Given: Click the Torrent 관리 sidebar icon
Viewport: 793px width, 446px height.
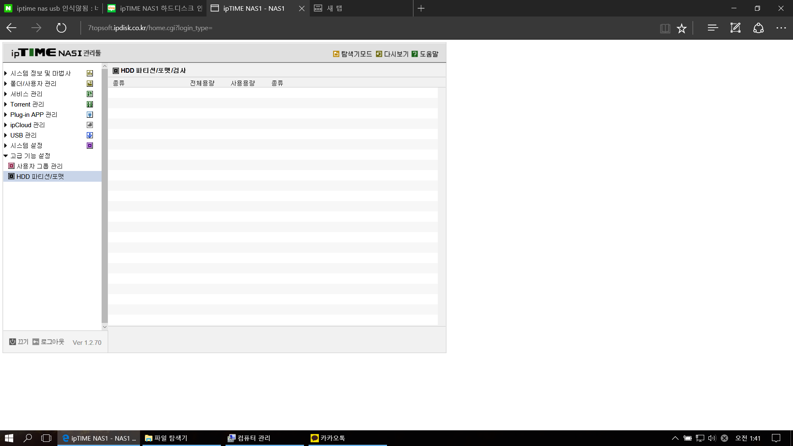Looking at the screenshot, I should pos(90,104).
